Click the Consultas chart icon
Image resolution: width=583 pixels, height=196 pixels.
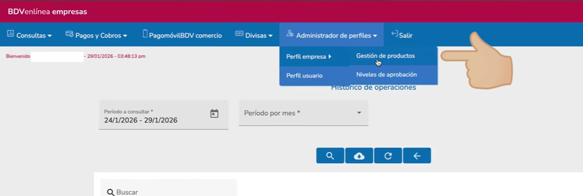click(10, 34)
